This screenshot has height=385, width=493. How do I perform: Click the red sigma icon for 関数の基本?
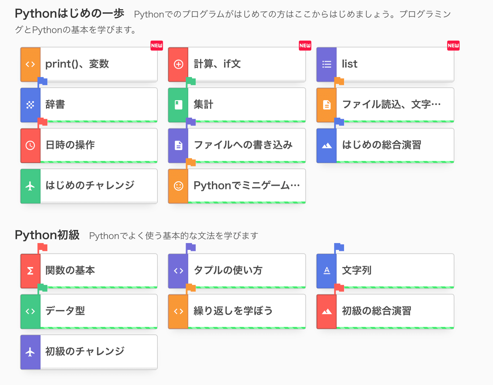(x=30, y=271)
